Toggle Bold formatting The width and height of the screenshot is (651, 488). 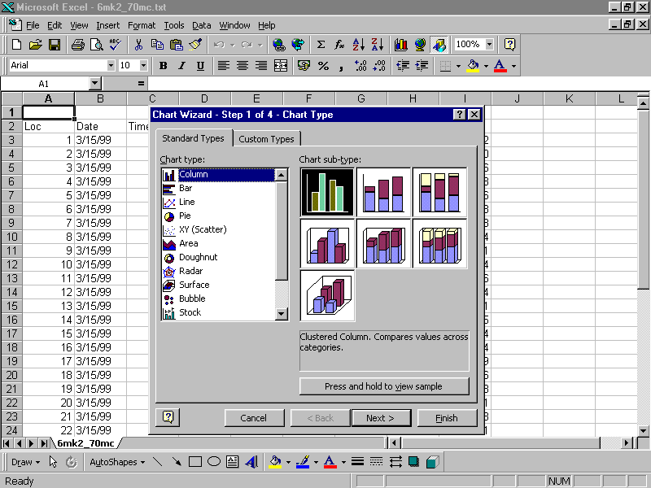(164, 66)
